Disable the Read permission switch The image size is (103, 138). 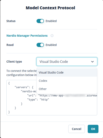tap(40, 45)
